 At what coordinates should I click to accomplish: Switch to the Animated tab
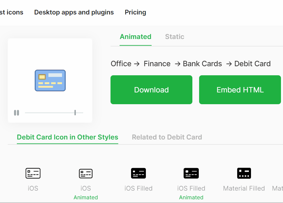click(x=135, y=37)
